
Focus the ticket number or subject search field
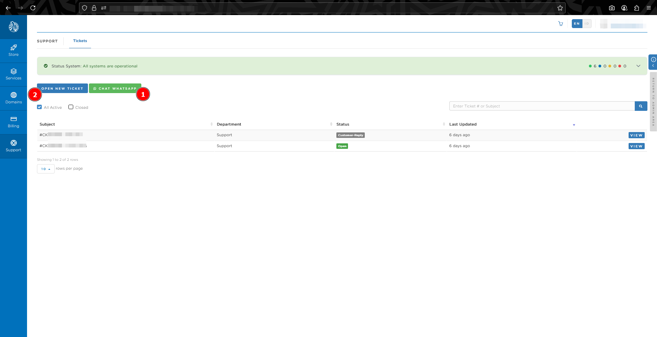point(541,106)
